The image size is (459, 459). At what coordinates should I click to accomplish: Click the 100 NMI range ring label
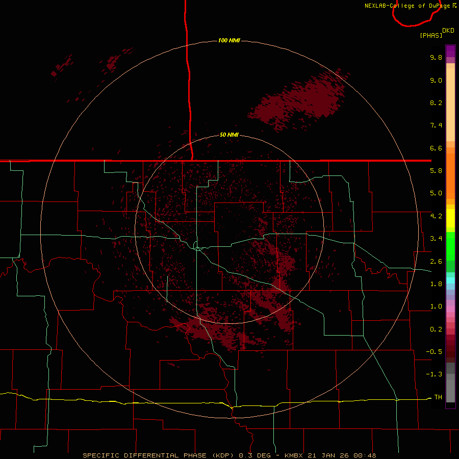pos(229,40)
